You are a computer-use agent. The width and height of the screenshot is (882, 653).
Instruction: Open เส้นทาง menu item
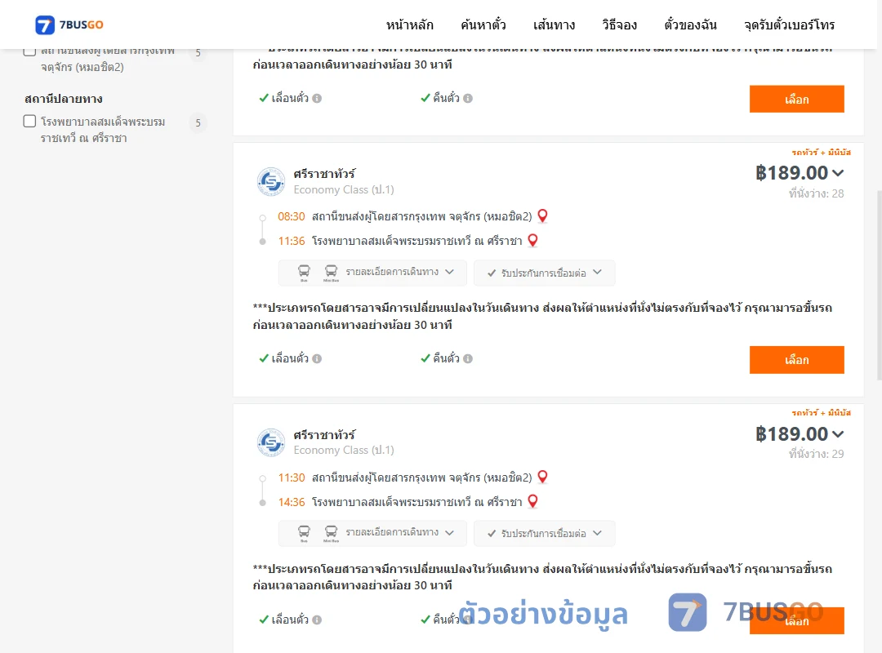coord(554,24)
